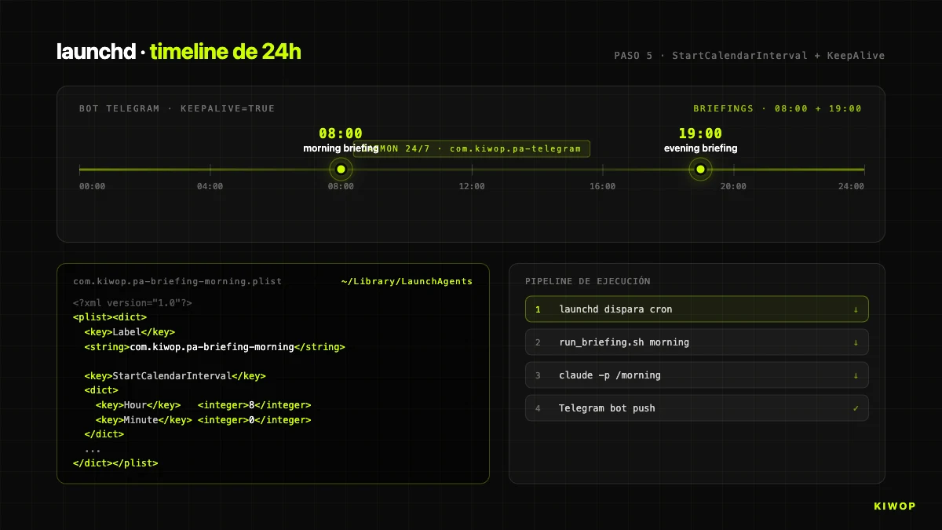Expand the 'launchd dispara cron' step

point(856,309)
